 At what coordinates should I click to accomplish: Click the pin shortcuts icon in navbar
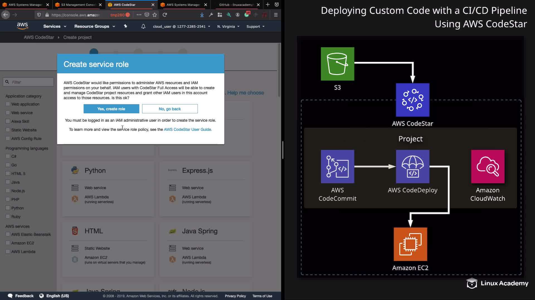125,26
